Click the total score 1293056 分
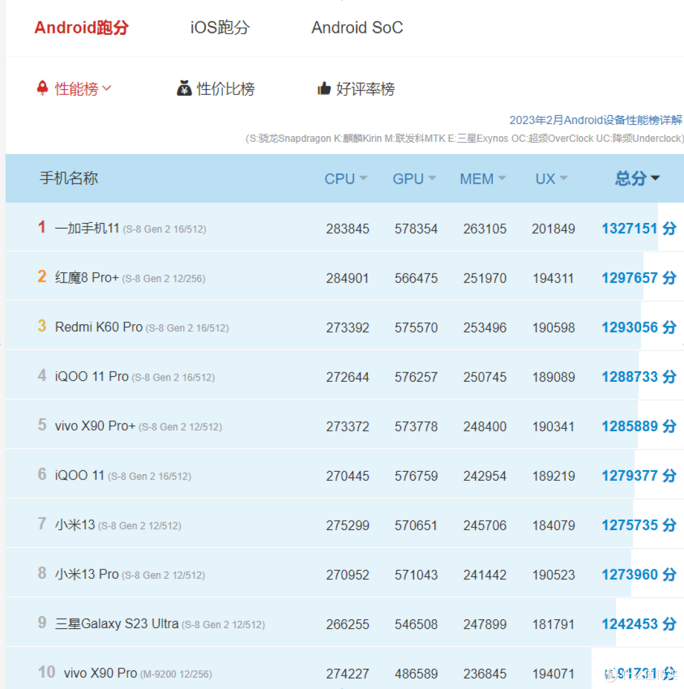The height and width of the screenshot is (689, 684). [x=639, y=327]
